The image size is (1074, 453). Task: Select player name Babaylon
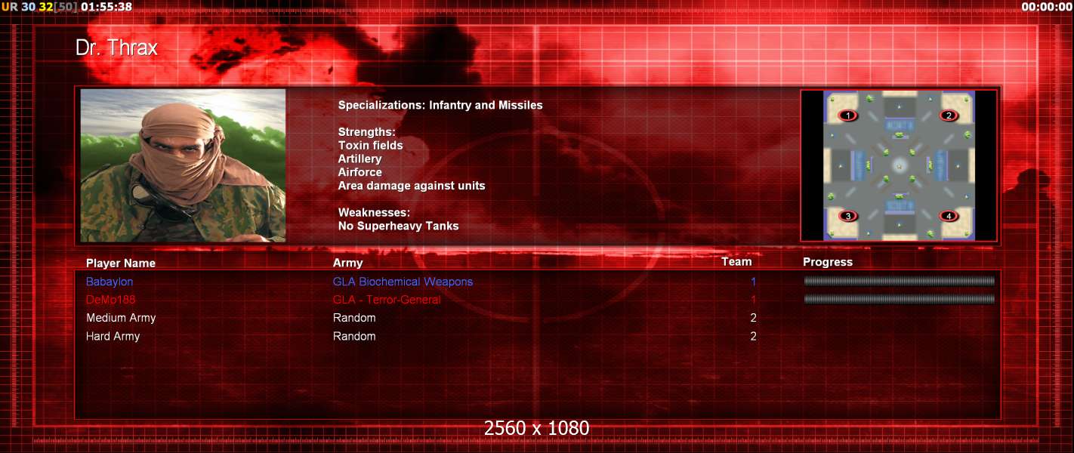pyautogui.click(x=110, y=282)
